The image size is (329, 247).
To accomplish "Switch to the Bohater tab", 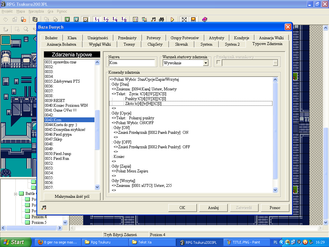I will [x=51, y=38].
